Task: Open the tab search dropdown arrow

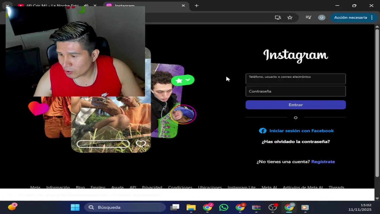Action: pyautogui.click(x=7, y=5)
